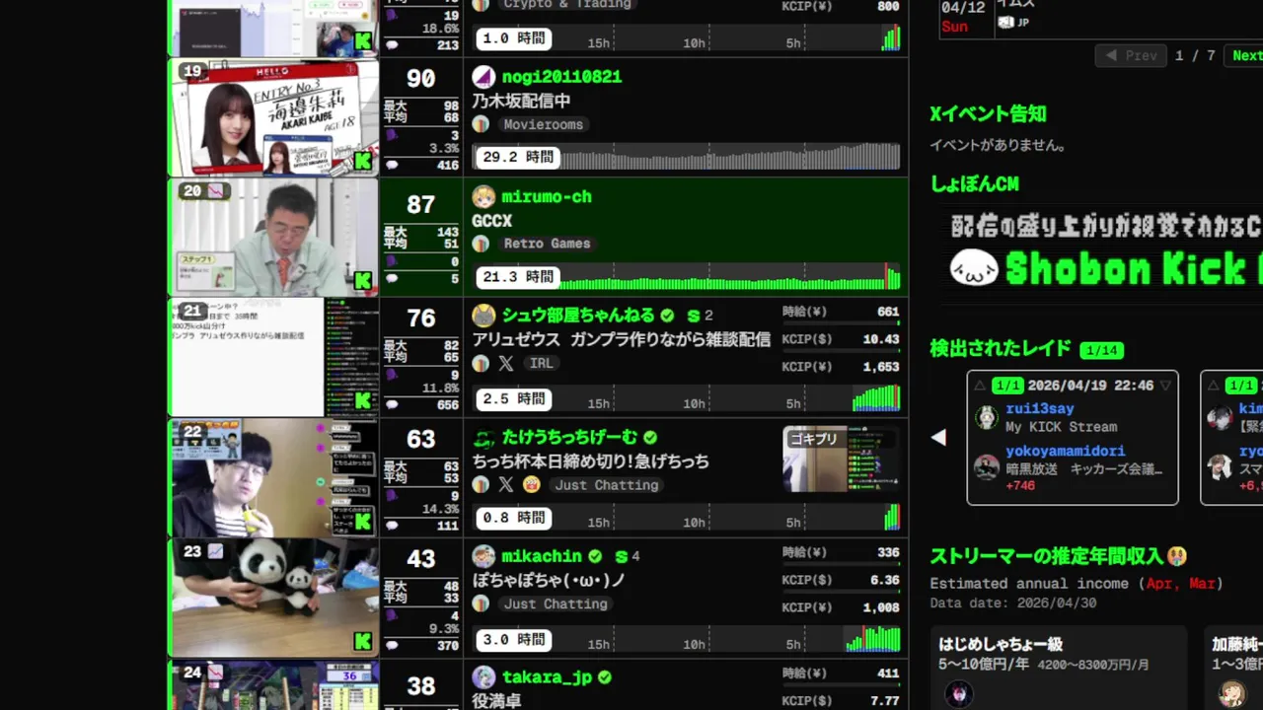Click yokoyamamidori avatar in raid card
This screenshot has width=1263, height=710.
[987, 466]
